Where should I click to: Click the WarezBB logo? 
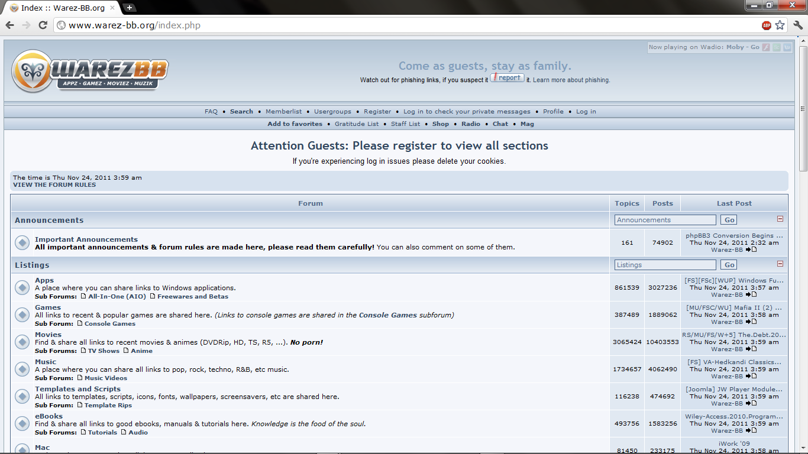(x=90, y=71)
